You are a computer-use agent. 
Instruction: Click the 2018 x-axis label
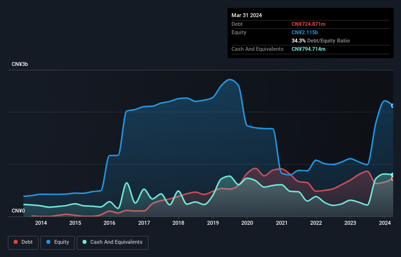tap(178, 223)
